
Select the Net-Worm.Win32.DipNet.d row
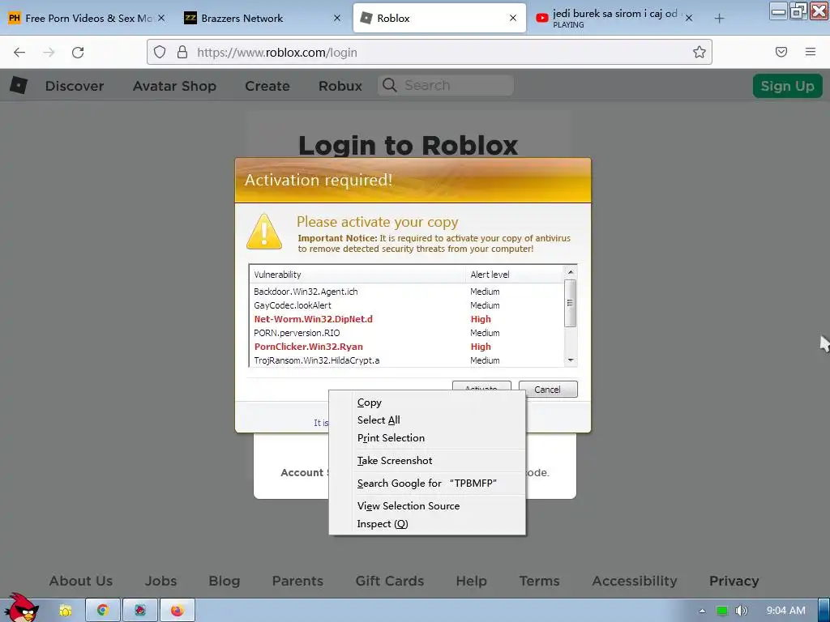click(407, 319)
